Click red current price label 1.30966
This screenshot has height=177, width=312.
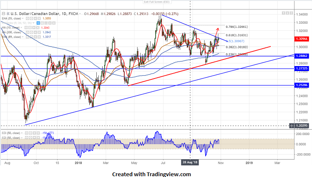click(x=302, y=39)
